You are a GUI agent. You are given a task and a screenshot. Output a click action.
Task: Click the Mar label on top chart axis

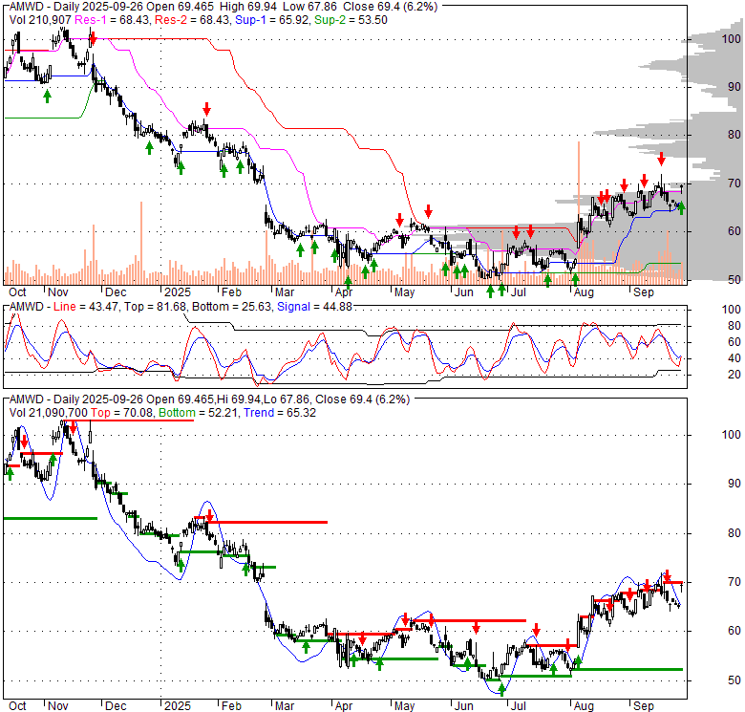285,292
